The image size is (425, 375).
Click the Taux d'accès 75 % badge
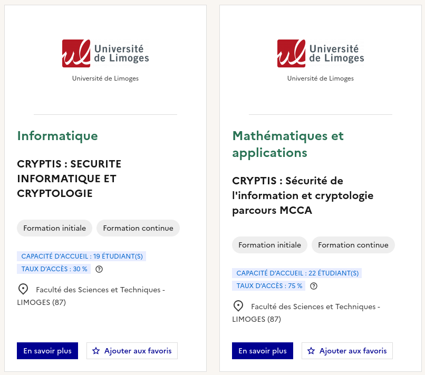coord(269,286)
